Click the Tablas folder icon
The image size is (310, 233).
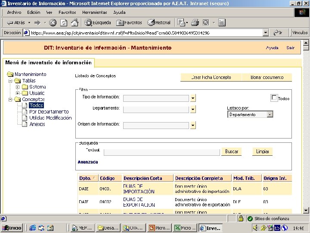click(x=18, y=81)
